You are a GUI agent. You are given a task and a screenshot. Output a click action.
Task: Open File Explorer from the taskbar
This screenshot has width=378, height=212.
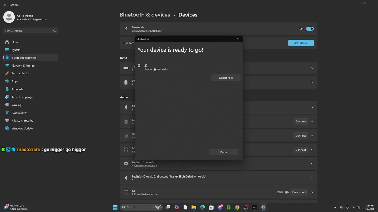pyautogui.click(x=194, y=207)
